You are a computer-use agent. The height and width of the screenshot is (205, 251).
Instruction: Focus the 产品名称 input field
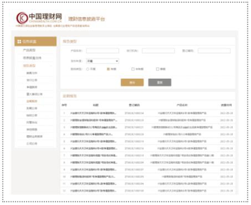(x=102, y=51)
